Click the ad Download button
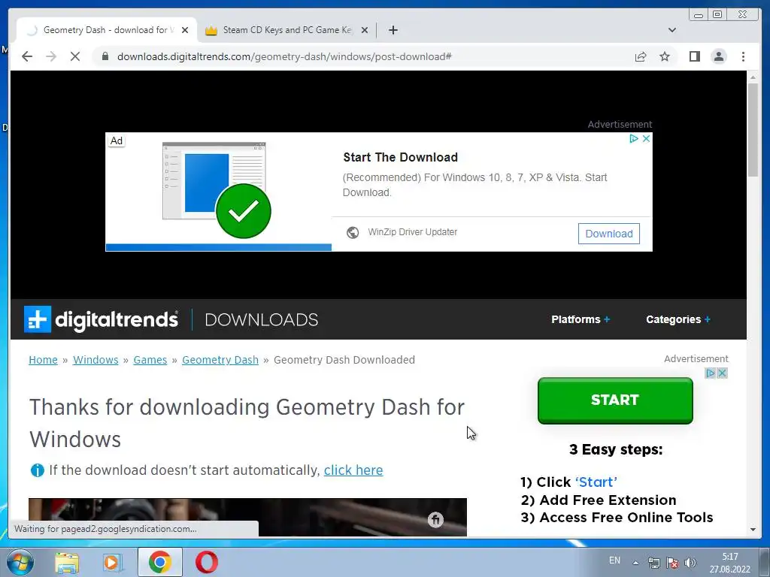Image resolution: width=770 pixels, height=577 pixels. point(608,234)
